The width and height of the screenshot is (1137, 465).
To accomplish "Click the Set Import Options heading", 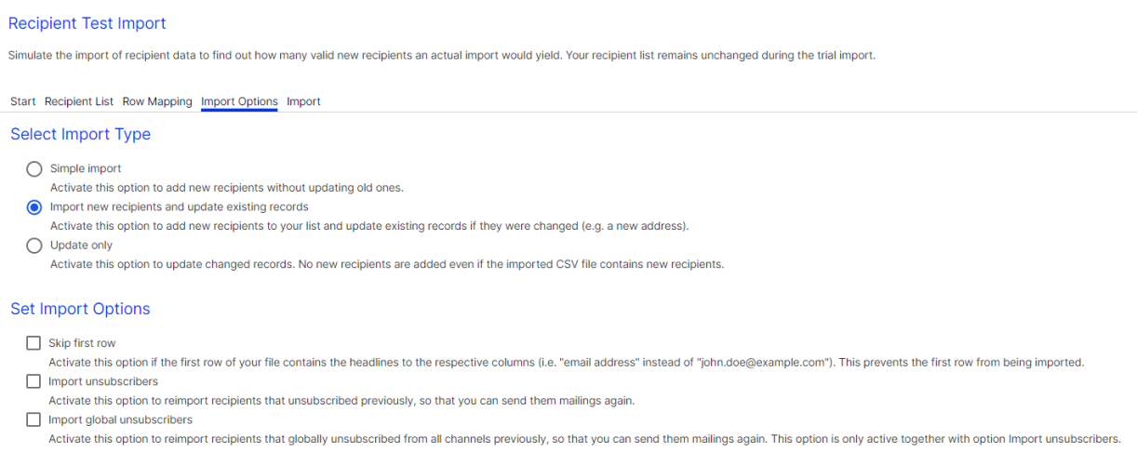I will (x=80, y=309).
